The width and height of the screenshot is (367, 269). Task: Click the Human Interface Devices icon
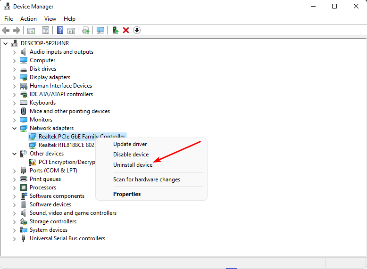(24, 86)
